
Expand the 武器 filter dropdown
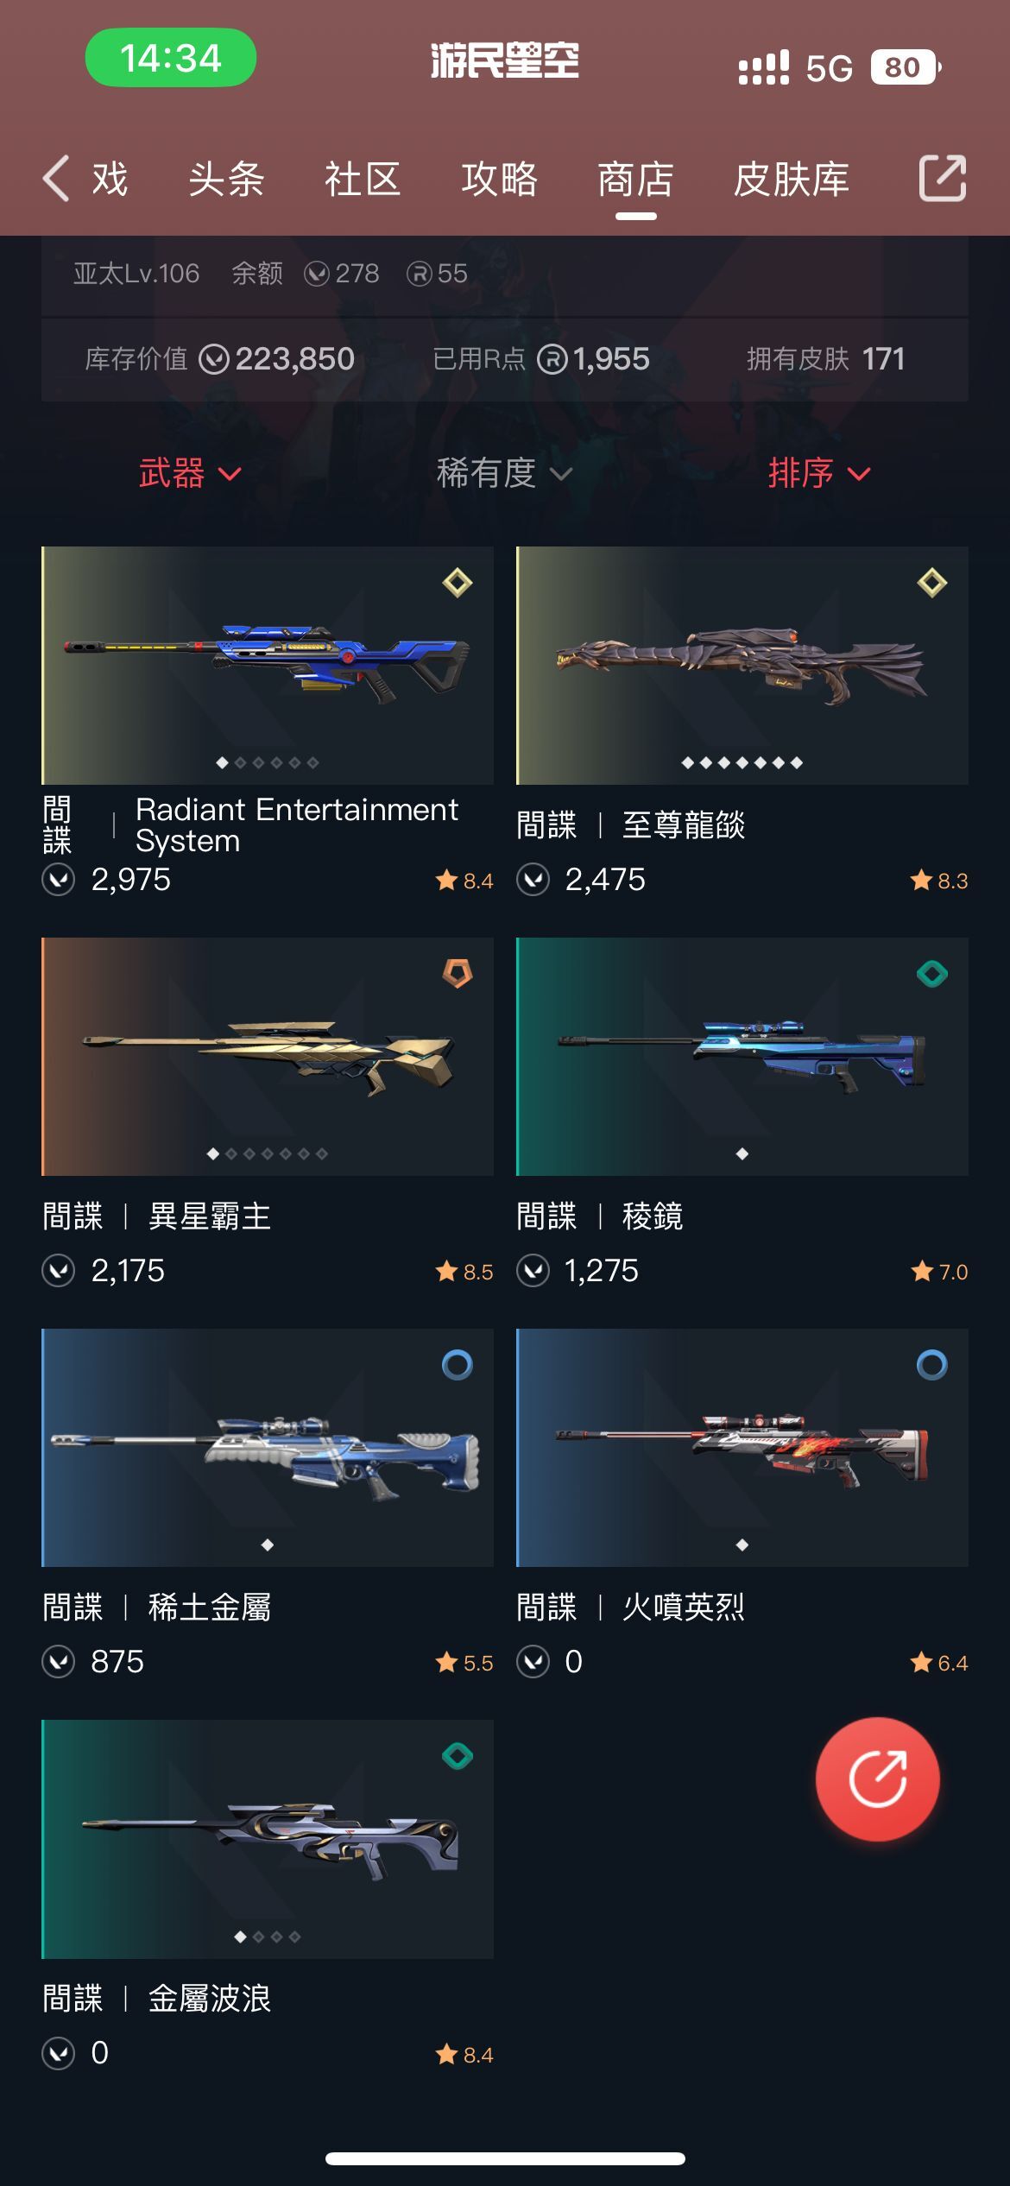(x=190, y=473)
